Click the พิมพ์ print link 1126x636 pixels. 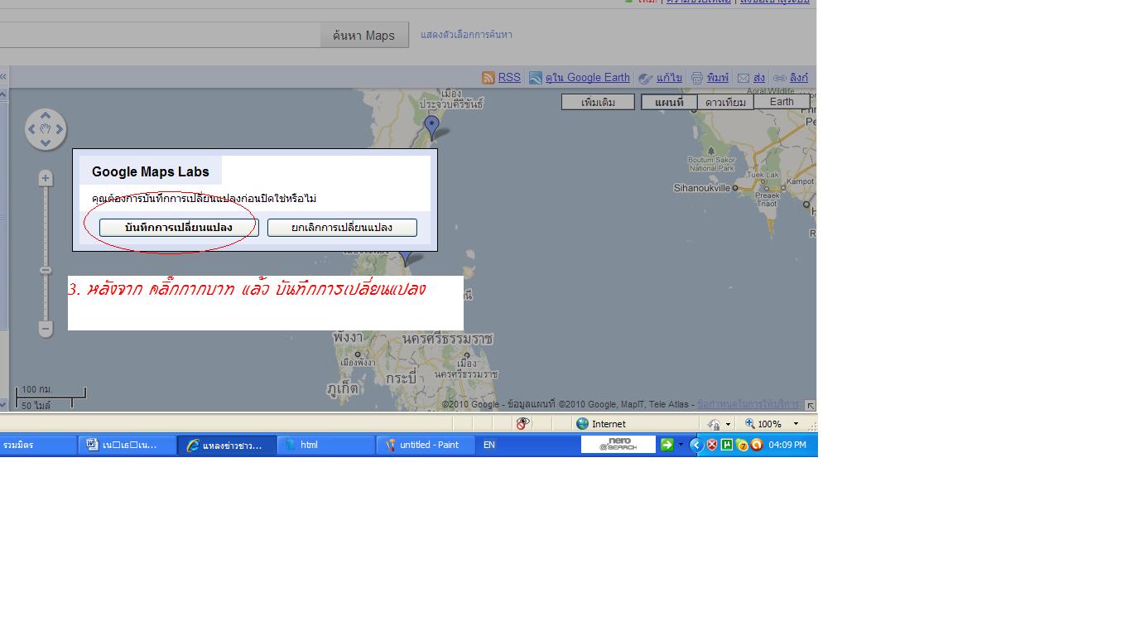pyautogui.click(x=718, y=78)
